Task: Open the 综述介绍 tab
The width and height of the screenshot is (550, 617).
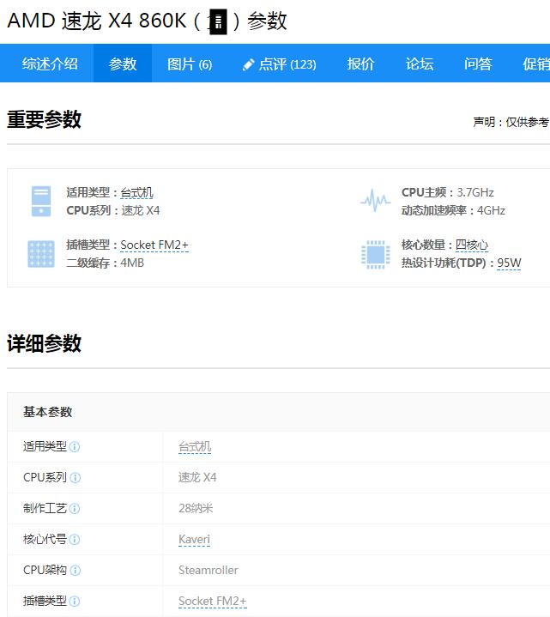Action: (x=50, y=64)
